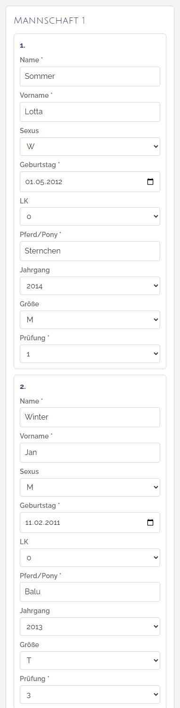Open calendar picker for Lotta's Geburtstag

coord(150,182)
